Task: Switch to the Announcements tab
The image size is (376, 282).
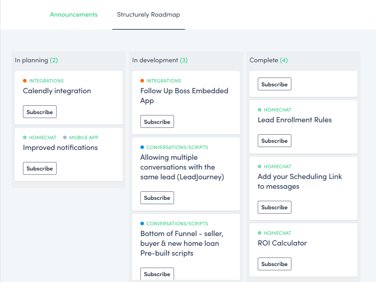Action: coord(74,14)
